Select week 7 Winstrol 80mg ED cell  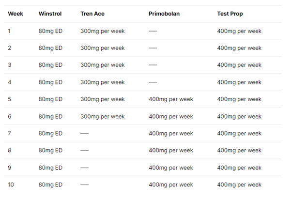(x=50, y=133)
